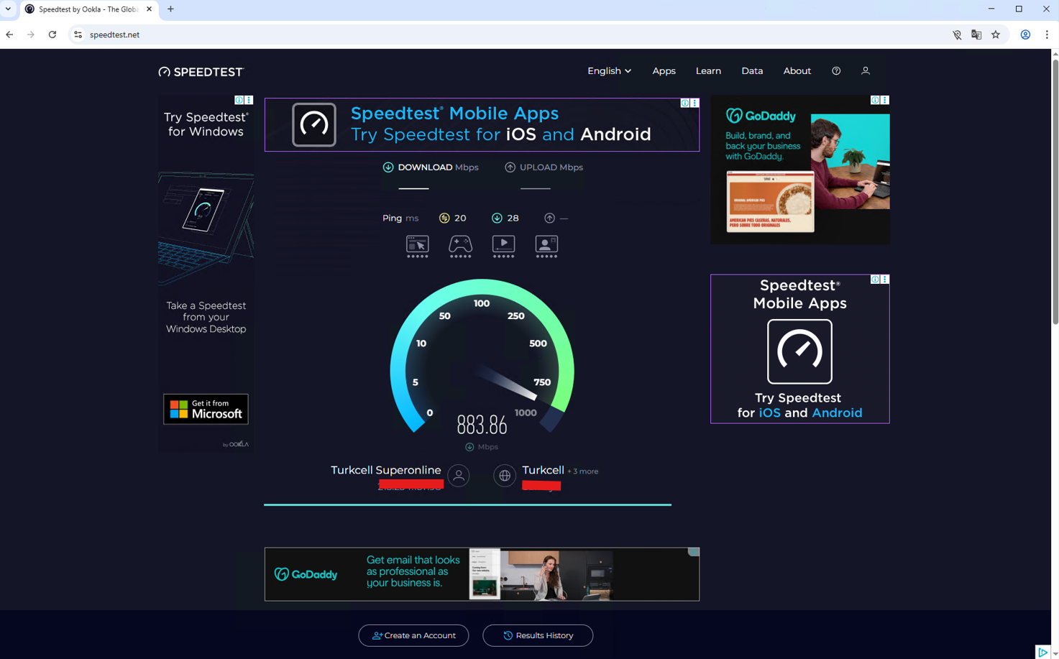Open the Results History button
The height and width of the screenshot is (659, 1059).
(x=538, y=635)
